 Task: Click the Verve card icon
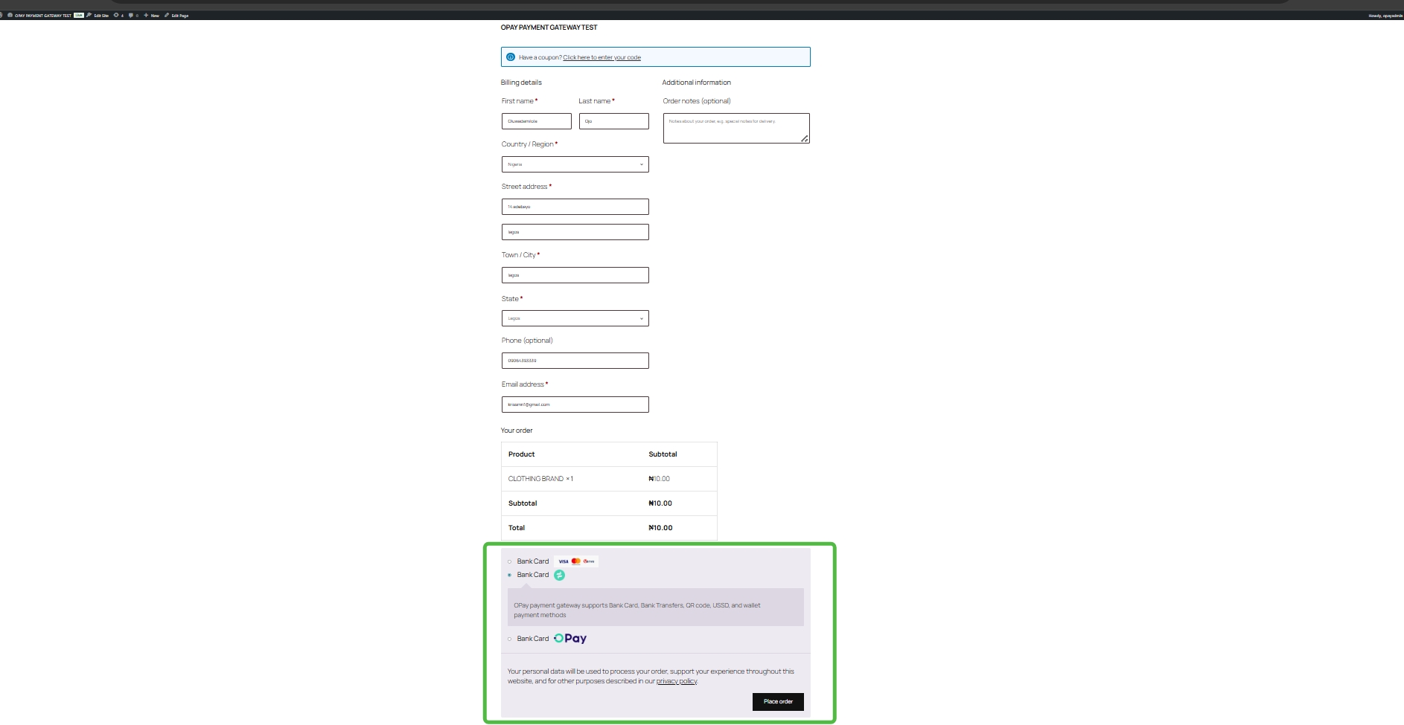tap(589, 561)
